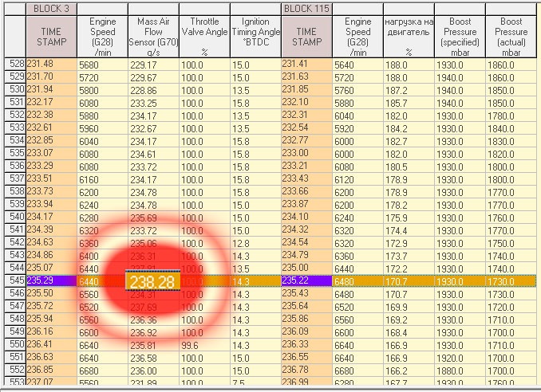Select the Throttle Valve Angle column header
541x392 pixels.
[x=204, y=37]
